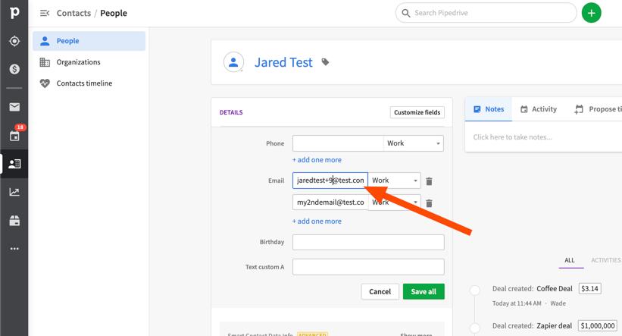Viewport: 622px width, 336px height.
Task: Click the Today at 11:44 AM timestamp
Action: [x=517, y=303]
